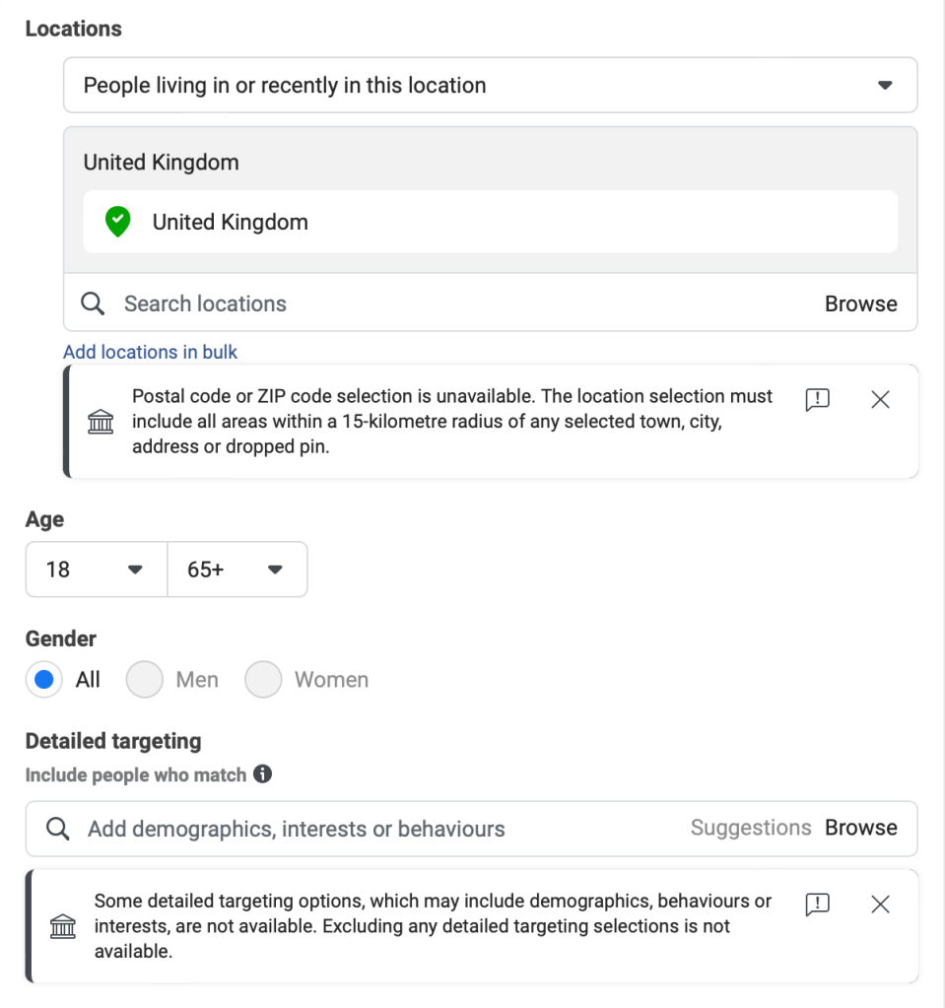Click the institution icon in postal code notice
945x1008 pixels.
point(101,423)
